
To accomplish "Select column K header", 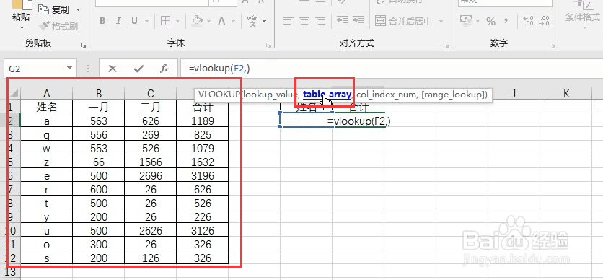I will coord(566,93).
